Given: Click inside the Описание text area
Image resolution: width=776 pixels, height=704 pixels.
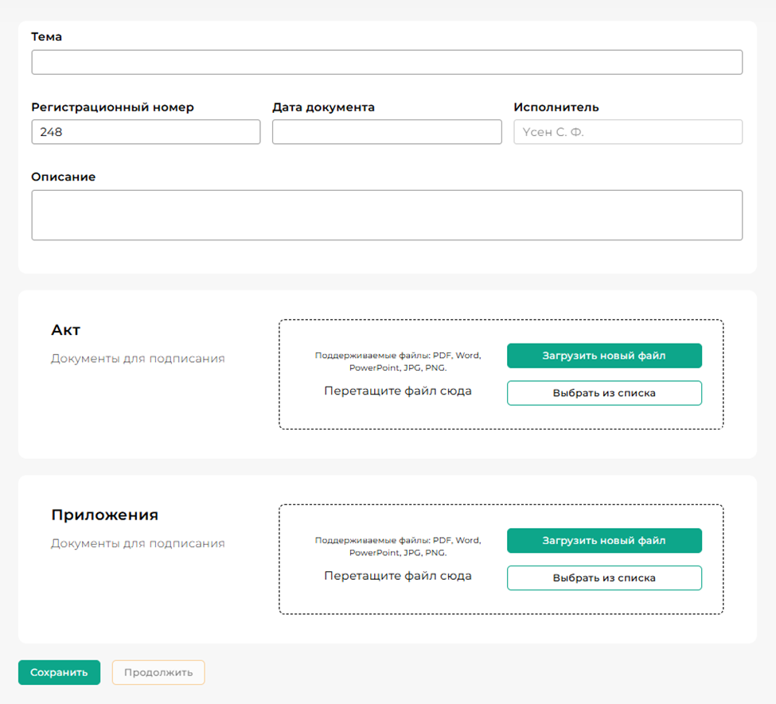Looking at the screenshot, I should tap(387, 215).
